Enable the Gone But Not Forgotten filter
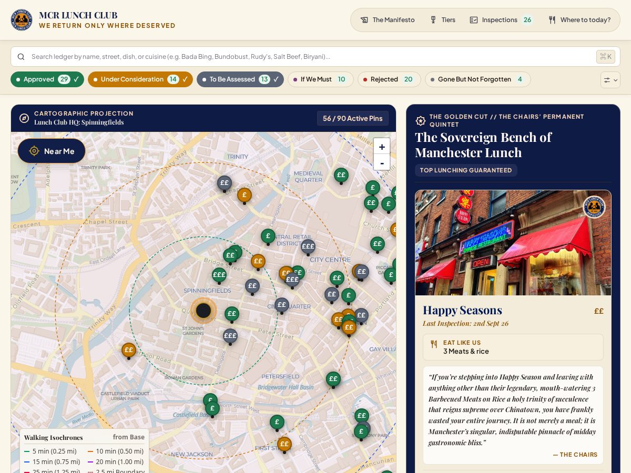 (x=478, y=79)
